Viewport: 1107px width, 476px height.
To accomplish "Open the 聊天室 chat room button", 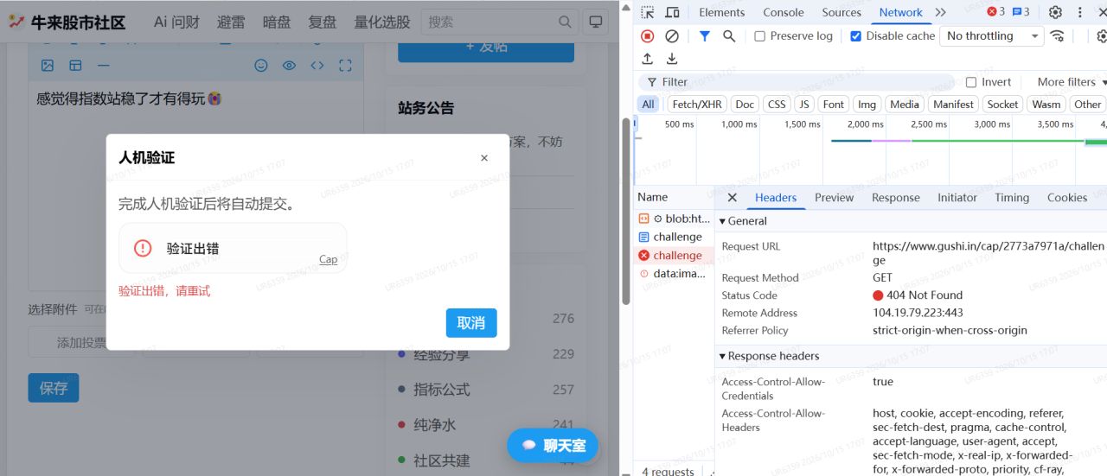I will (553, 446).
